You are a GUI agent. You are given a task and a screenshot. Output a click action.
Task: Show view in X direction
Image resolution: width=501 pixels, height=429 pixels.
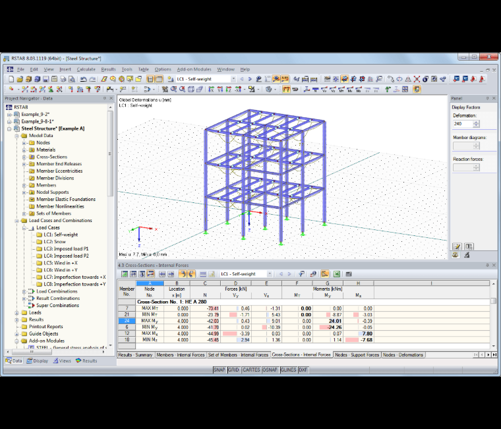211,90
